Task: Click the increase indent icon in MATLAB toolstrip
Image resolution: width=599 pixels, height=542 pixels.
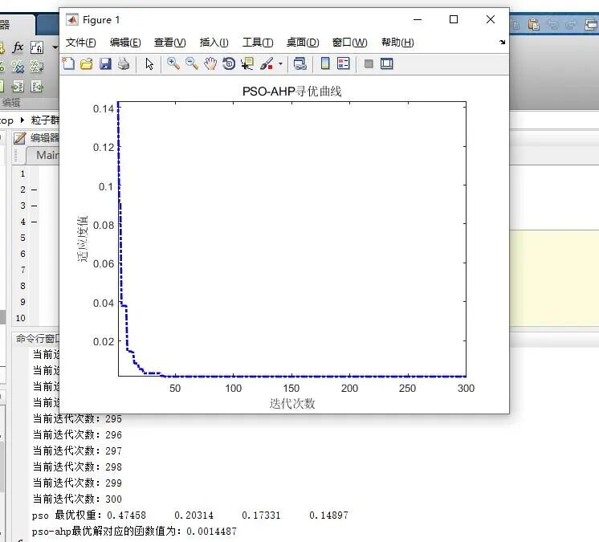Action: 18,87
